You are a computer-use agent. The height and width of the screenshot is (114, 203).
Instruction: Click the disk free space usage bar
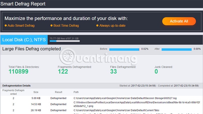65,41
